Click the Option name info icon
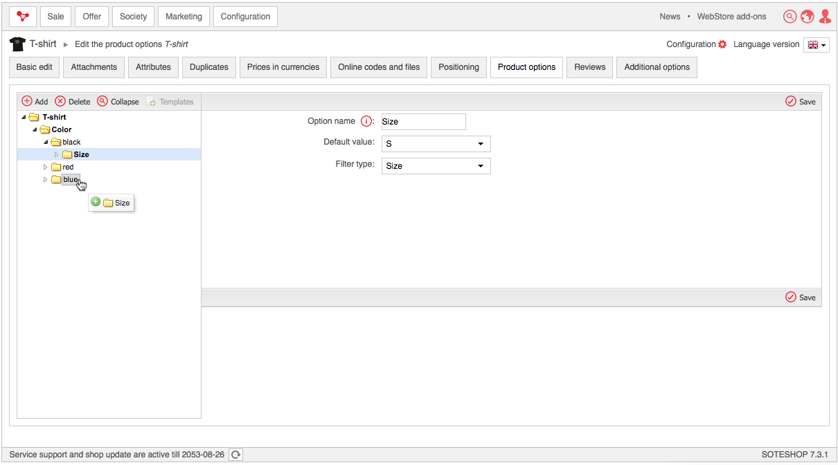The width and height of the screenshot is (838, 465). tap(366, 122)
